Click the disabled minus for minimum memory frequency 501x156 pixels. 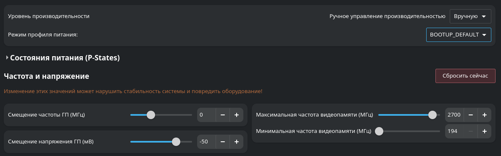pyautogui.click(x=471, y=131)
